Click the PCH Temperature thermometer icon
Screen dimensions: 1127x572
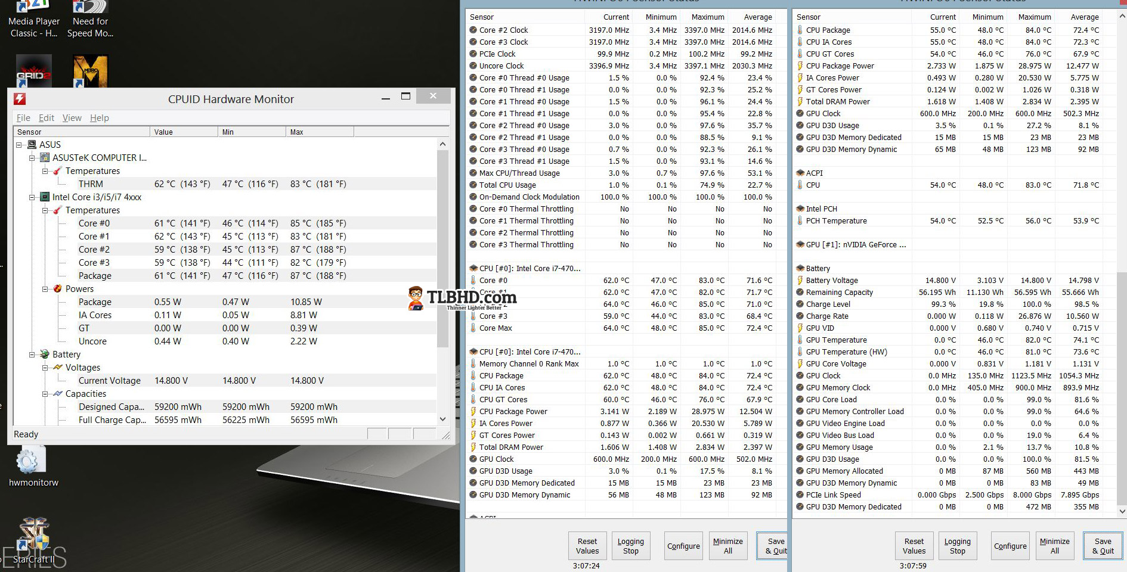[800, 220]
